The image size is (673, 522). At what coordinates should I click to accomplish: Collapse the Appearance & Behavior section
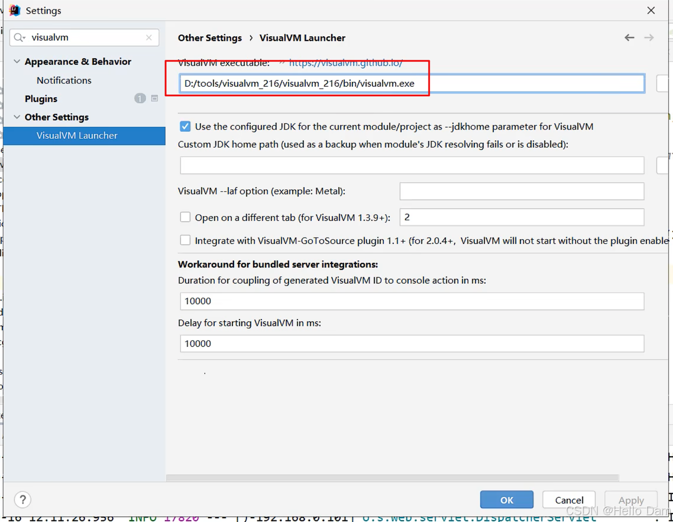pos(17,62)
